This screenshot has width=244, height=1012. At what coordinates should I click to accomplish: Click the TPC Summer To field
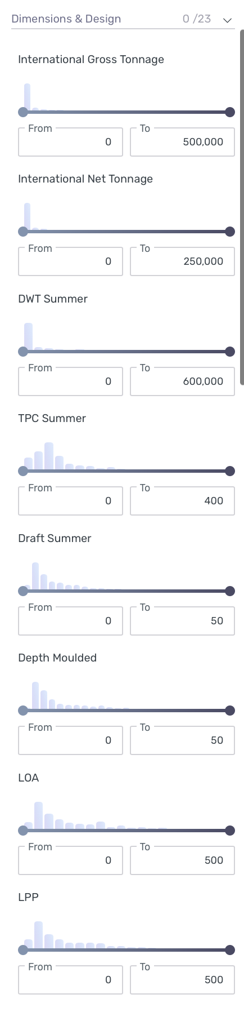pyautogui.click(x=182, y=501)
